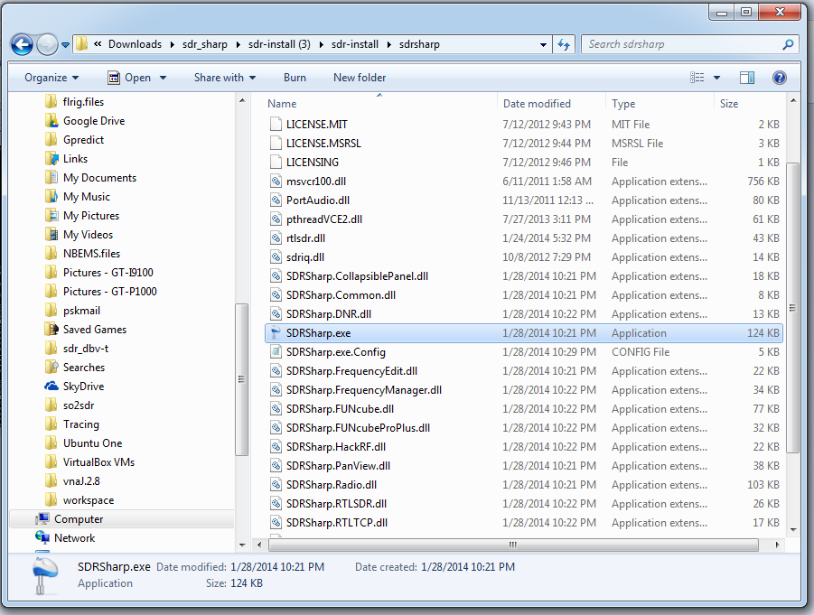Screen dimensions: 814x615
Task: Open the Share with menu
Action: click(225, 78)
